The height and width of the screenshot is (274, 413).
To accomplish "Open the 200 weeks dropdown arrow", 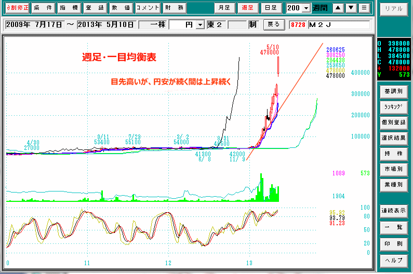I will [306, 8].
